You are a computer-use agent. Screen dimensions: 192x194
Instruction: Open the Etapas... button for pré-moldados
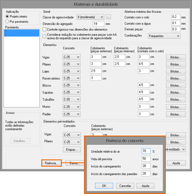tap(71, 150)
